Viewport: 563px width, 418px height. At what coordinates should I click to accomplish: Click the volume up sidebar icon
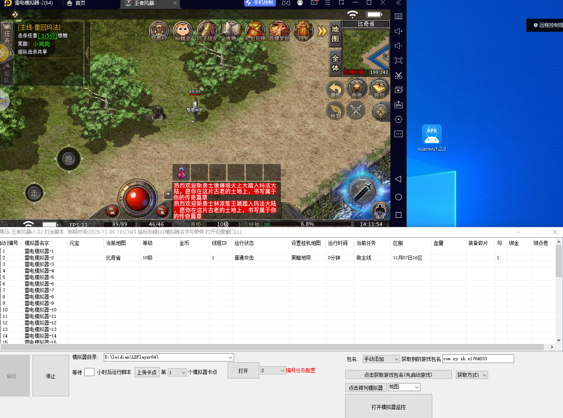(399, 31)
